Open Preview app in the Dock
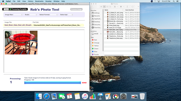The height and width of the screenshot is (101, 181). click(x=54, y=96)
